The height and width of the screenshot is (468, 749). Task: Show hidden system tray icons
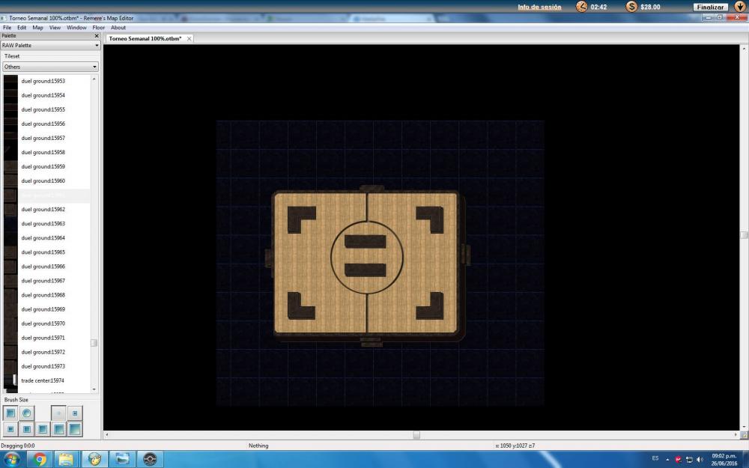667,460
